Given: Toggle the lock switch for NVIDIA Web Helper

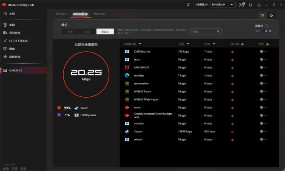Looking at the screenshot, I should pos(264,99).
